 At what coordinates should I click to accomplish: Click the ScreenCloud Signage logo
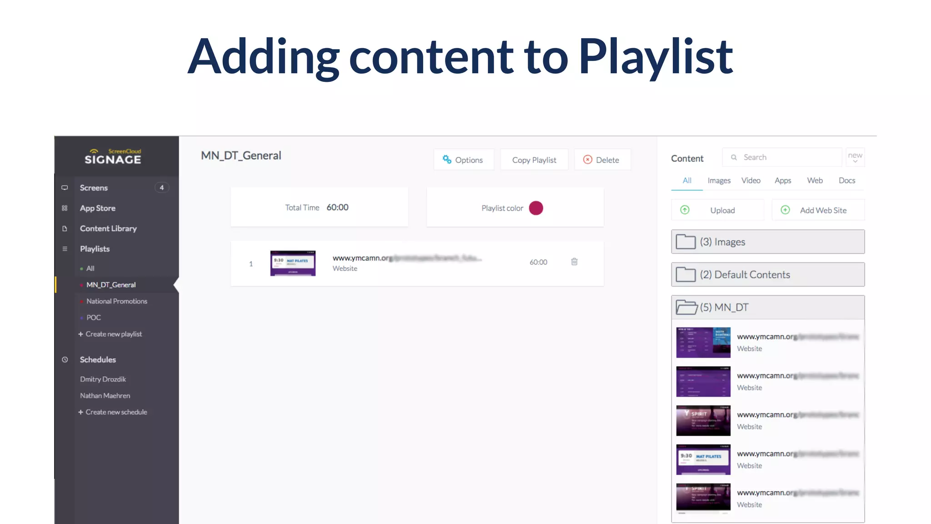click(x=113, y=156)
